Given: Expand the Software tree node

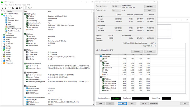Looking at the screenshot, I should coord(2,54).
